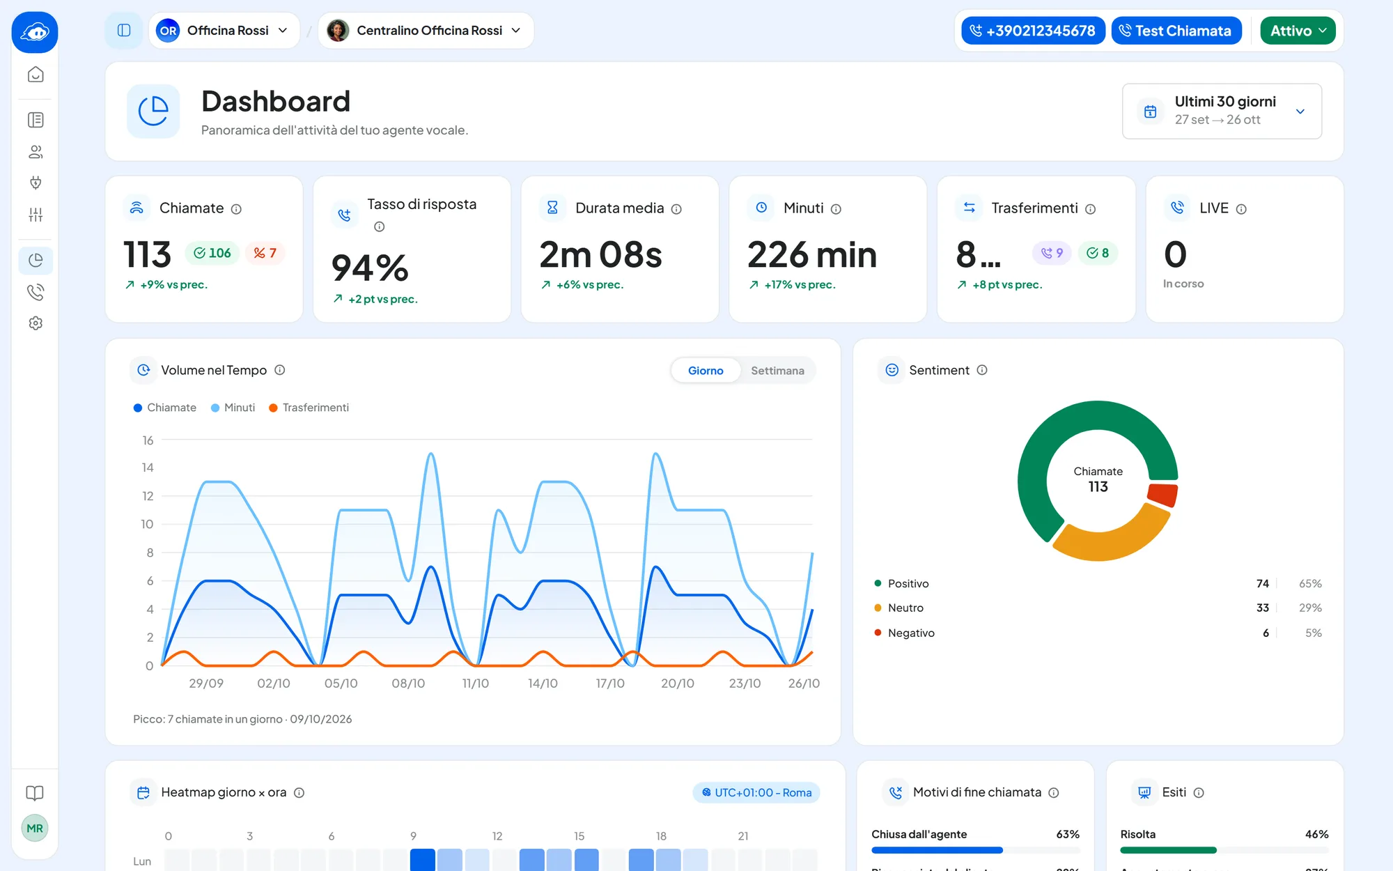Image resolution: width=1393 pixels, height=871 pixels.
Task: Show info for Sentiment panel
Action: tap(982, 370)
